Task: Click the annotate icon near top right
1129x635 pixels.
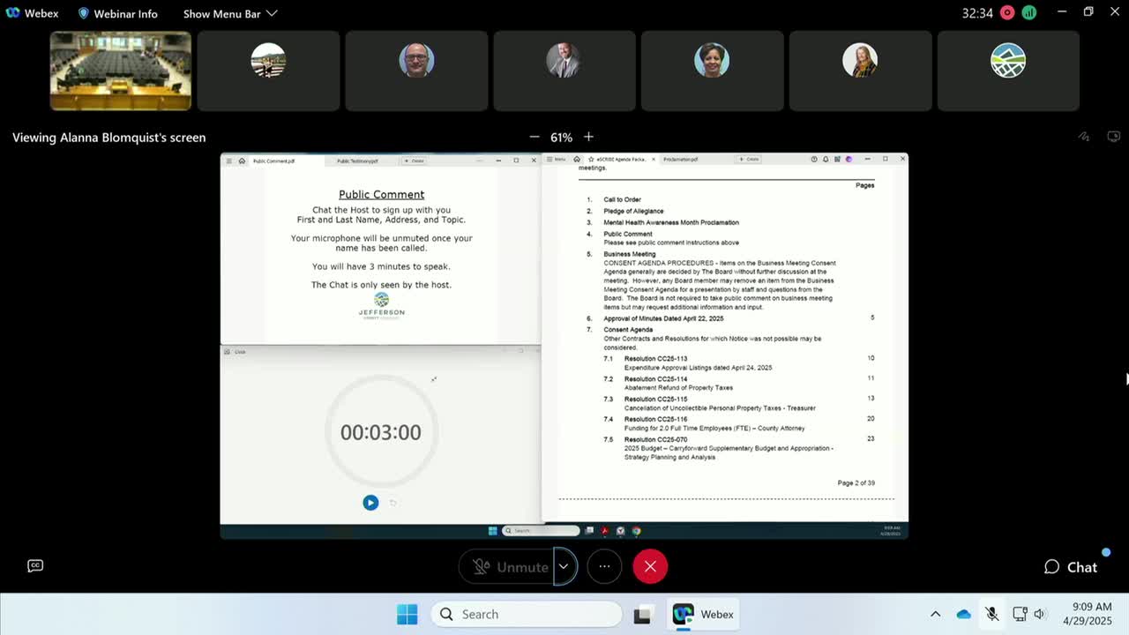Action: [x=1084, y=137]
